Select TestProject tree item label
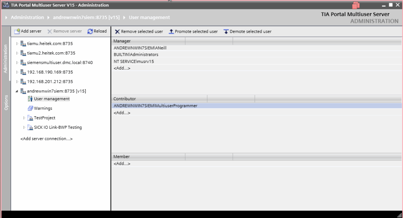Screen dimensions: 403x218 44,118
